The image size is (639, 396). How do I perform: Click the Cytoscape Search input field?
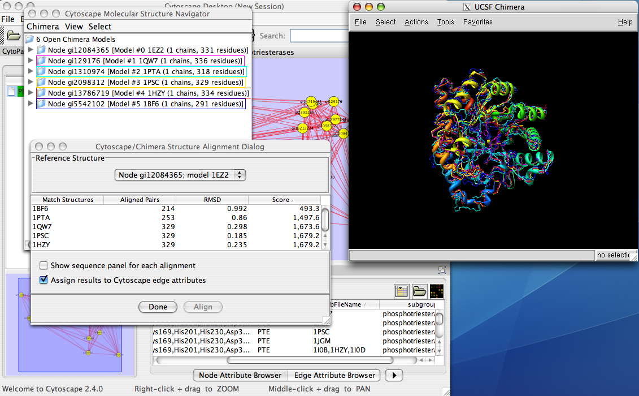319,36
